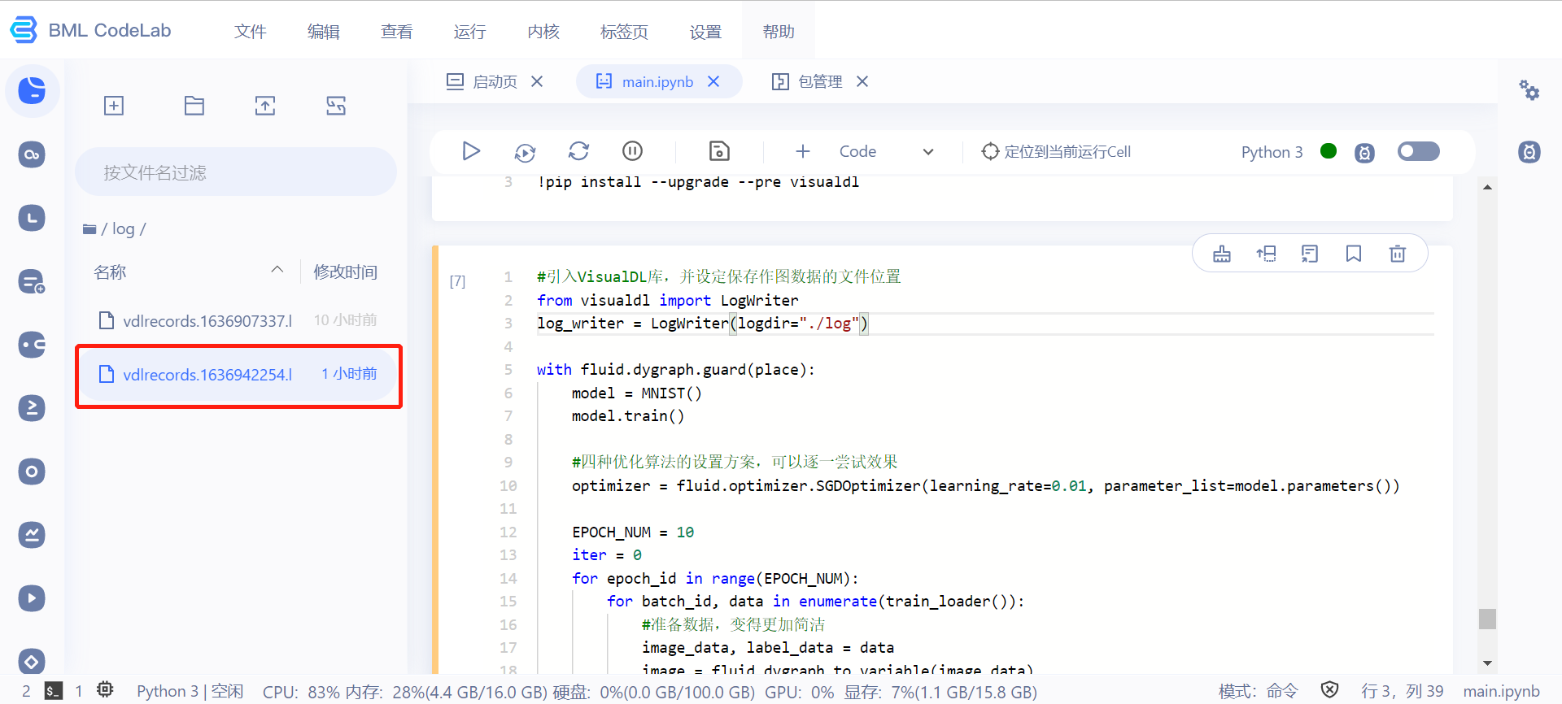This screenshot has width=1562, height=704.
Task: Open the circle-ring sidebar panel
Action: point(32,471)
